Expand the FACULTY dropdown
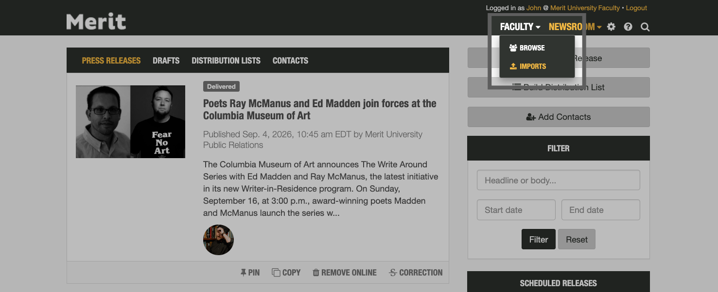 pos(519,27)
